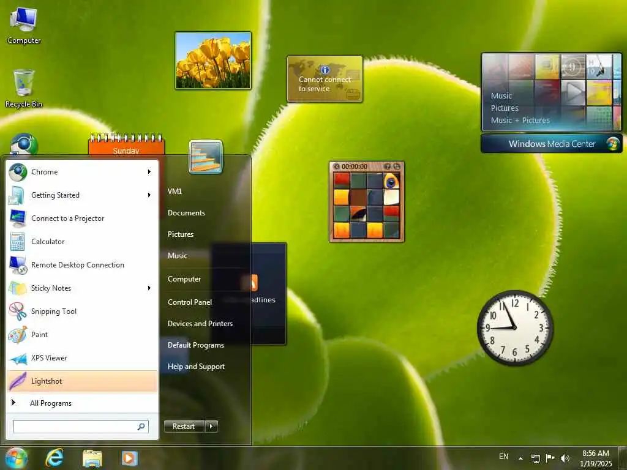
Task: Click the Windows logo in Media Center gadget
Action: (x=612, y=144)
